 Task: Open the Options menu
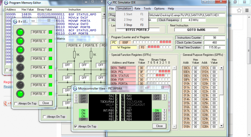click(159, 9)
